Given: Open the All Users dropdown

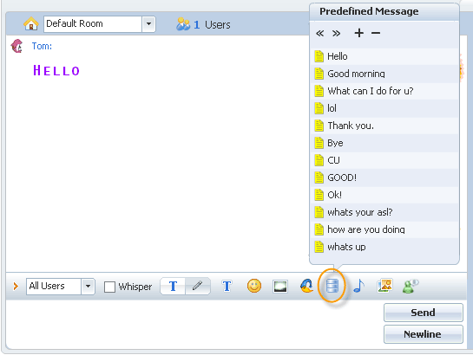Looking at the screenshot, I should click(88, 286).
